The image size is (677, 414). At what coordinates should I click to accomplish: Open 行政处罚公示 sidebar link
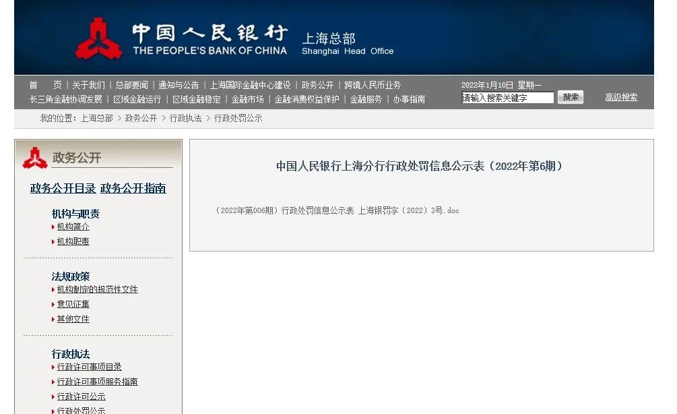[81, 410]
